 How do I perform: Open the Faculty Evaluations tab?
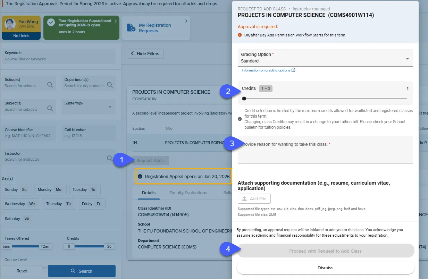[188, 193]
